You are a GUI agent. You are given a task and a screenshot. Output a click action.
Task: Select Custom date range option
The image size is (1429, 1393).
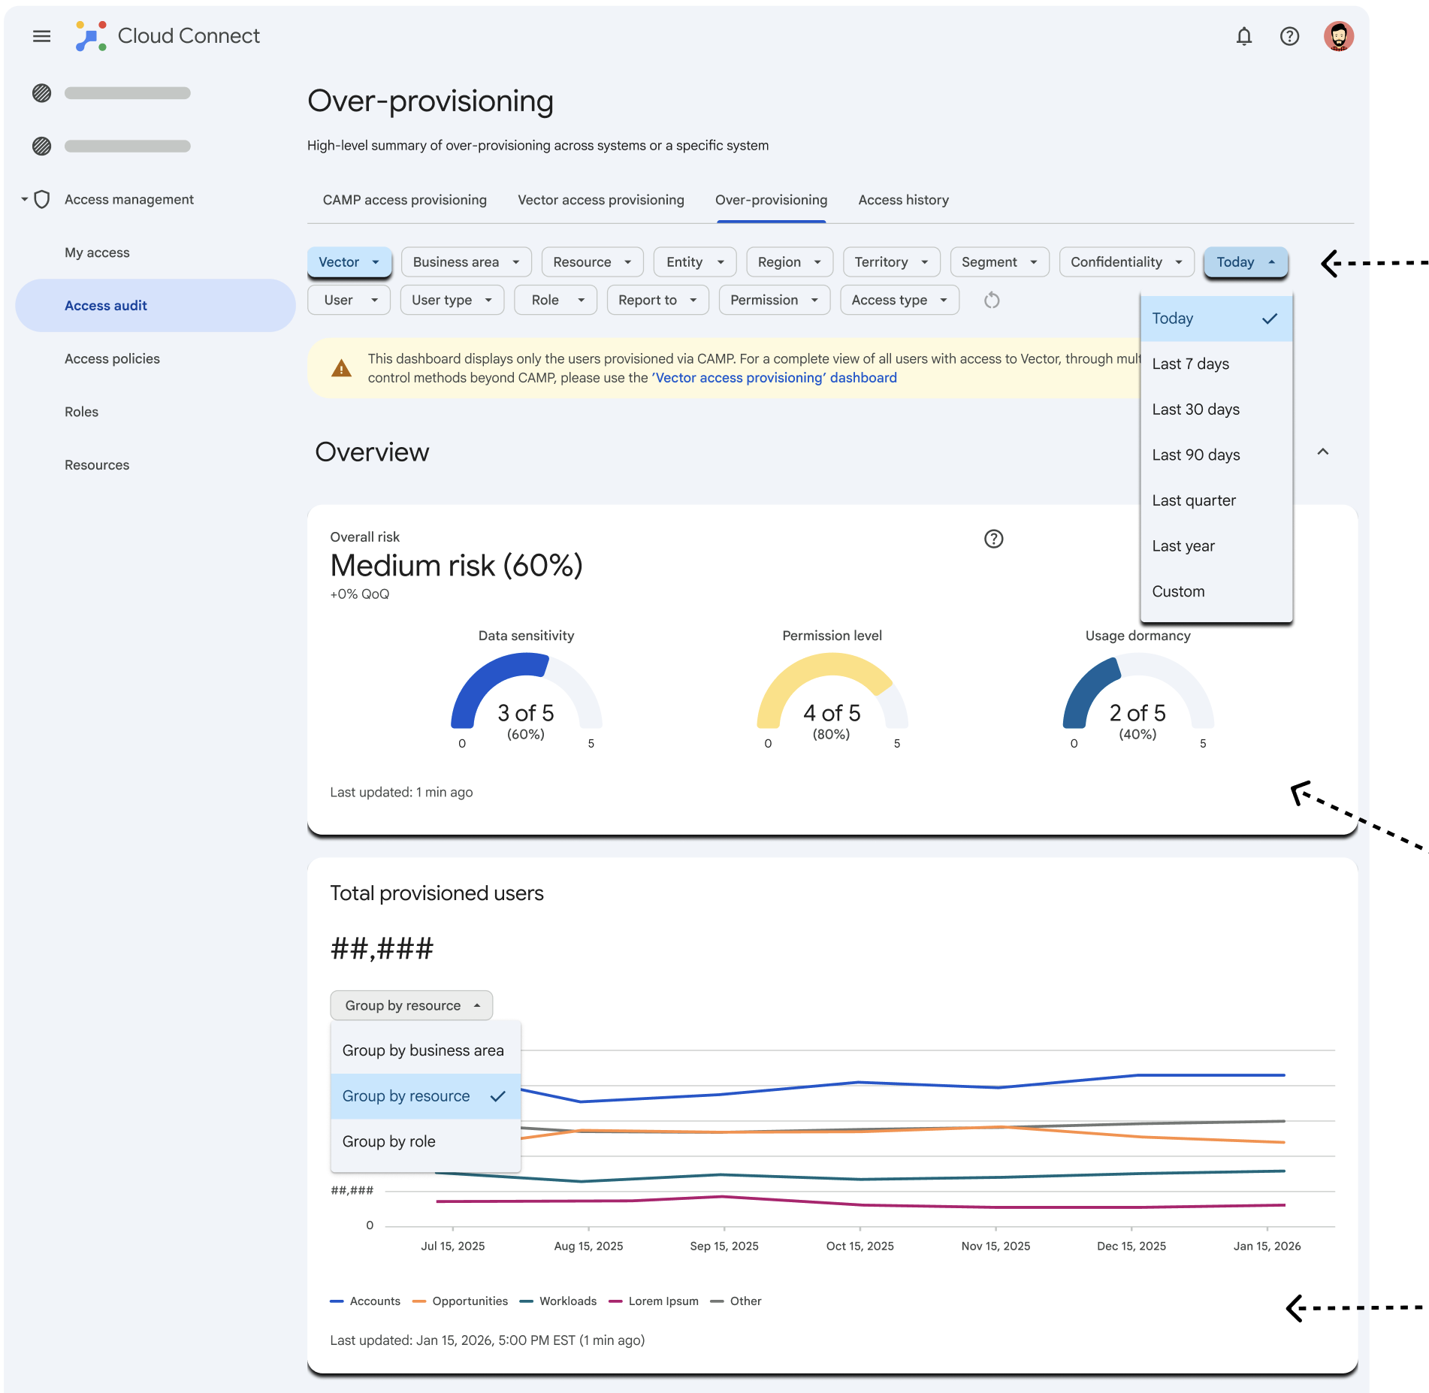click(x=1216, y=591)
